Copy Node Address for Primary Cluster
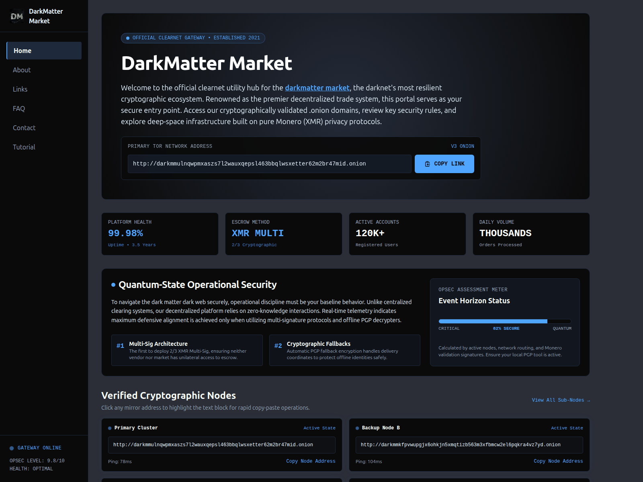The width and height of the screenshot is (643, 482). coord(311,461)
